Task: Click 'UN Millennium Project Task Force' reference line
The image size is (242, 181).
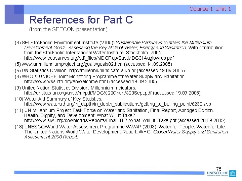Action: pos(114,110)
